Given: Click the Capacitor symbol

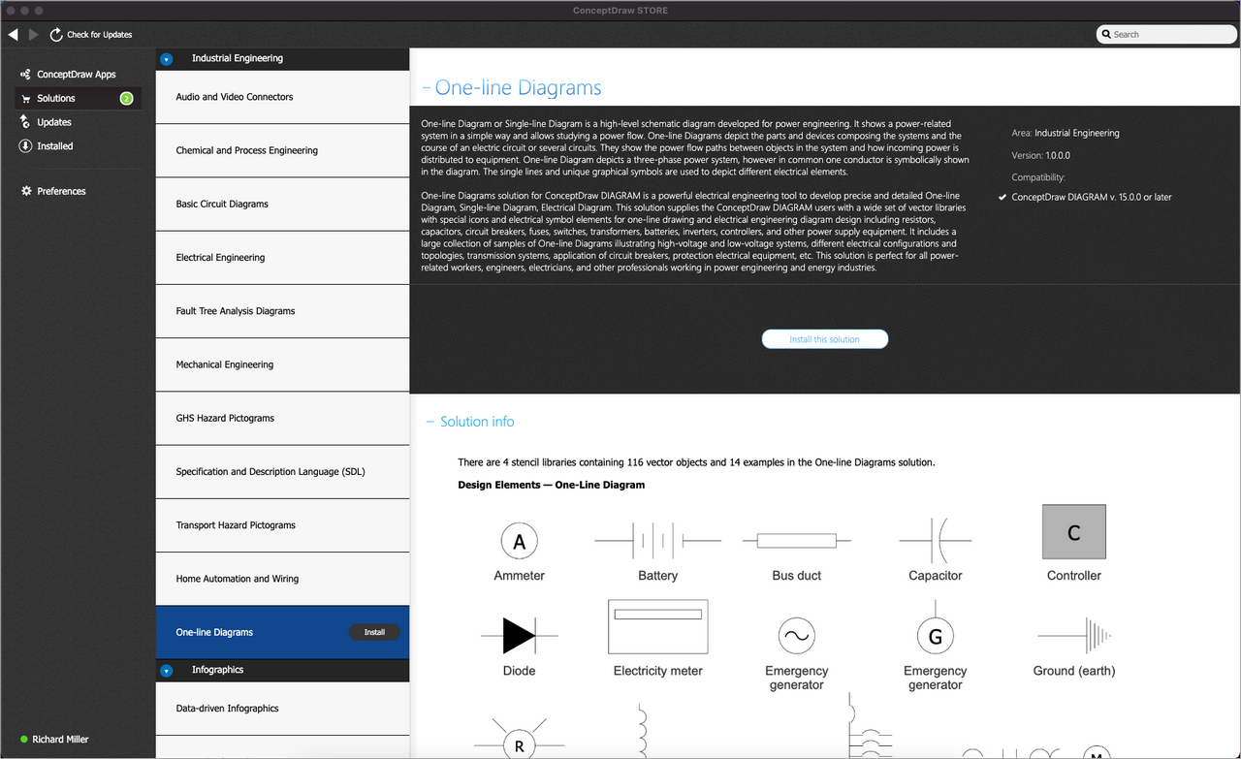Looking at the screenshot, I should coord(935,540).
